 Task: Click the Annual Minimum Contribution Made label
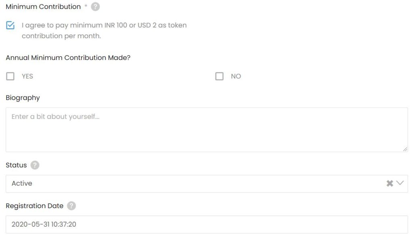click(68, 58)
